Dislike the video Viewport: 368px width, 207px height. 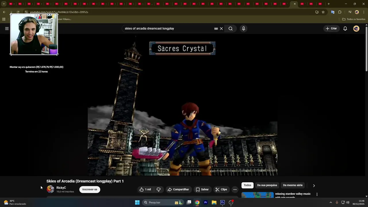pos(158,189)
